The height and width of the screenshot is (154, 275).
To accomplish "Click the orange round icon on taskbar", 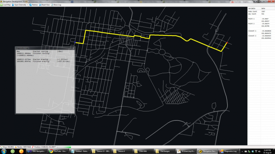I will [21, 151].
